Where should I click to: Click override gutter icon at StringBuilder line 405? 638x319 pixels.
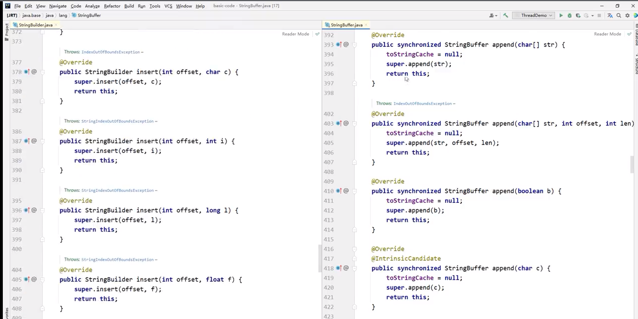(27, 280)
